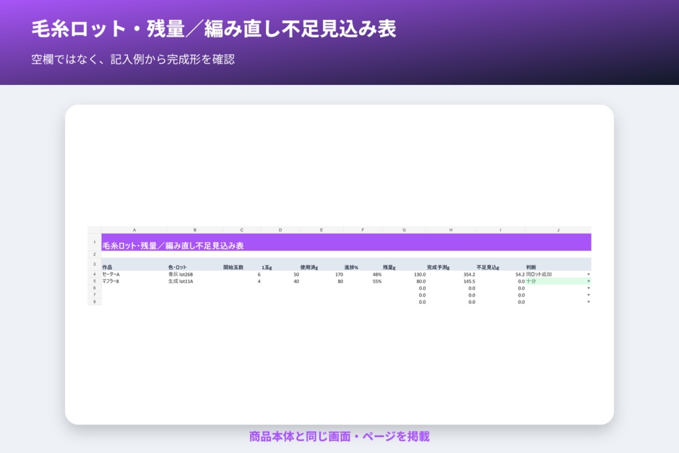Select row 1 header number
Image resolution: width=679 pixels, height=453 pixels.
pos(94,242)
